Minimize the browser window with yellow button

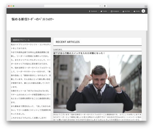click(11, 6)
